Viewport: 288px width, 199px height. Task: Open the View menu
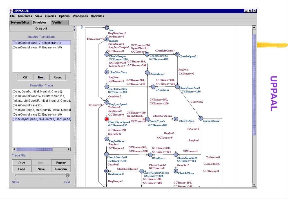click(39, 16)
